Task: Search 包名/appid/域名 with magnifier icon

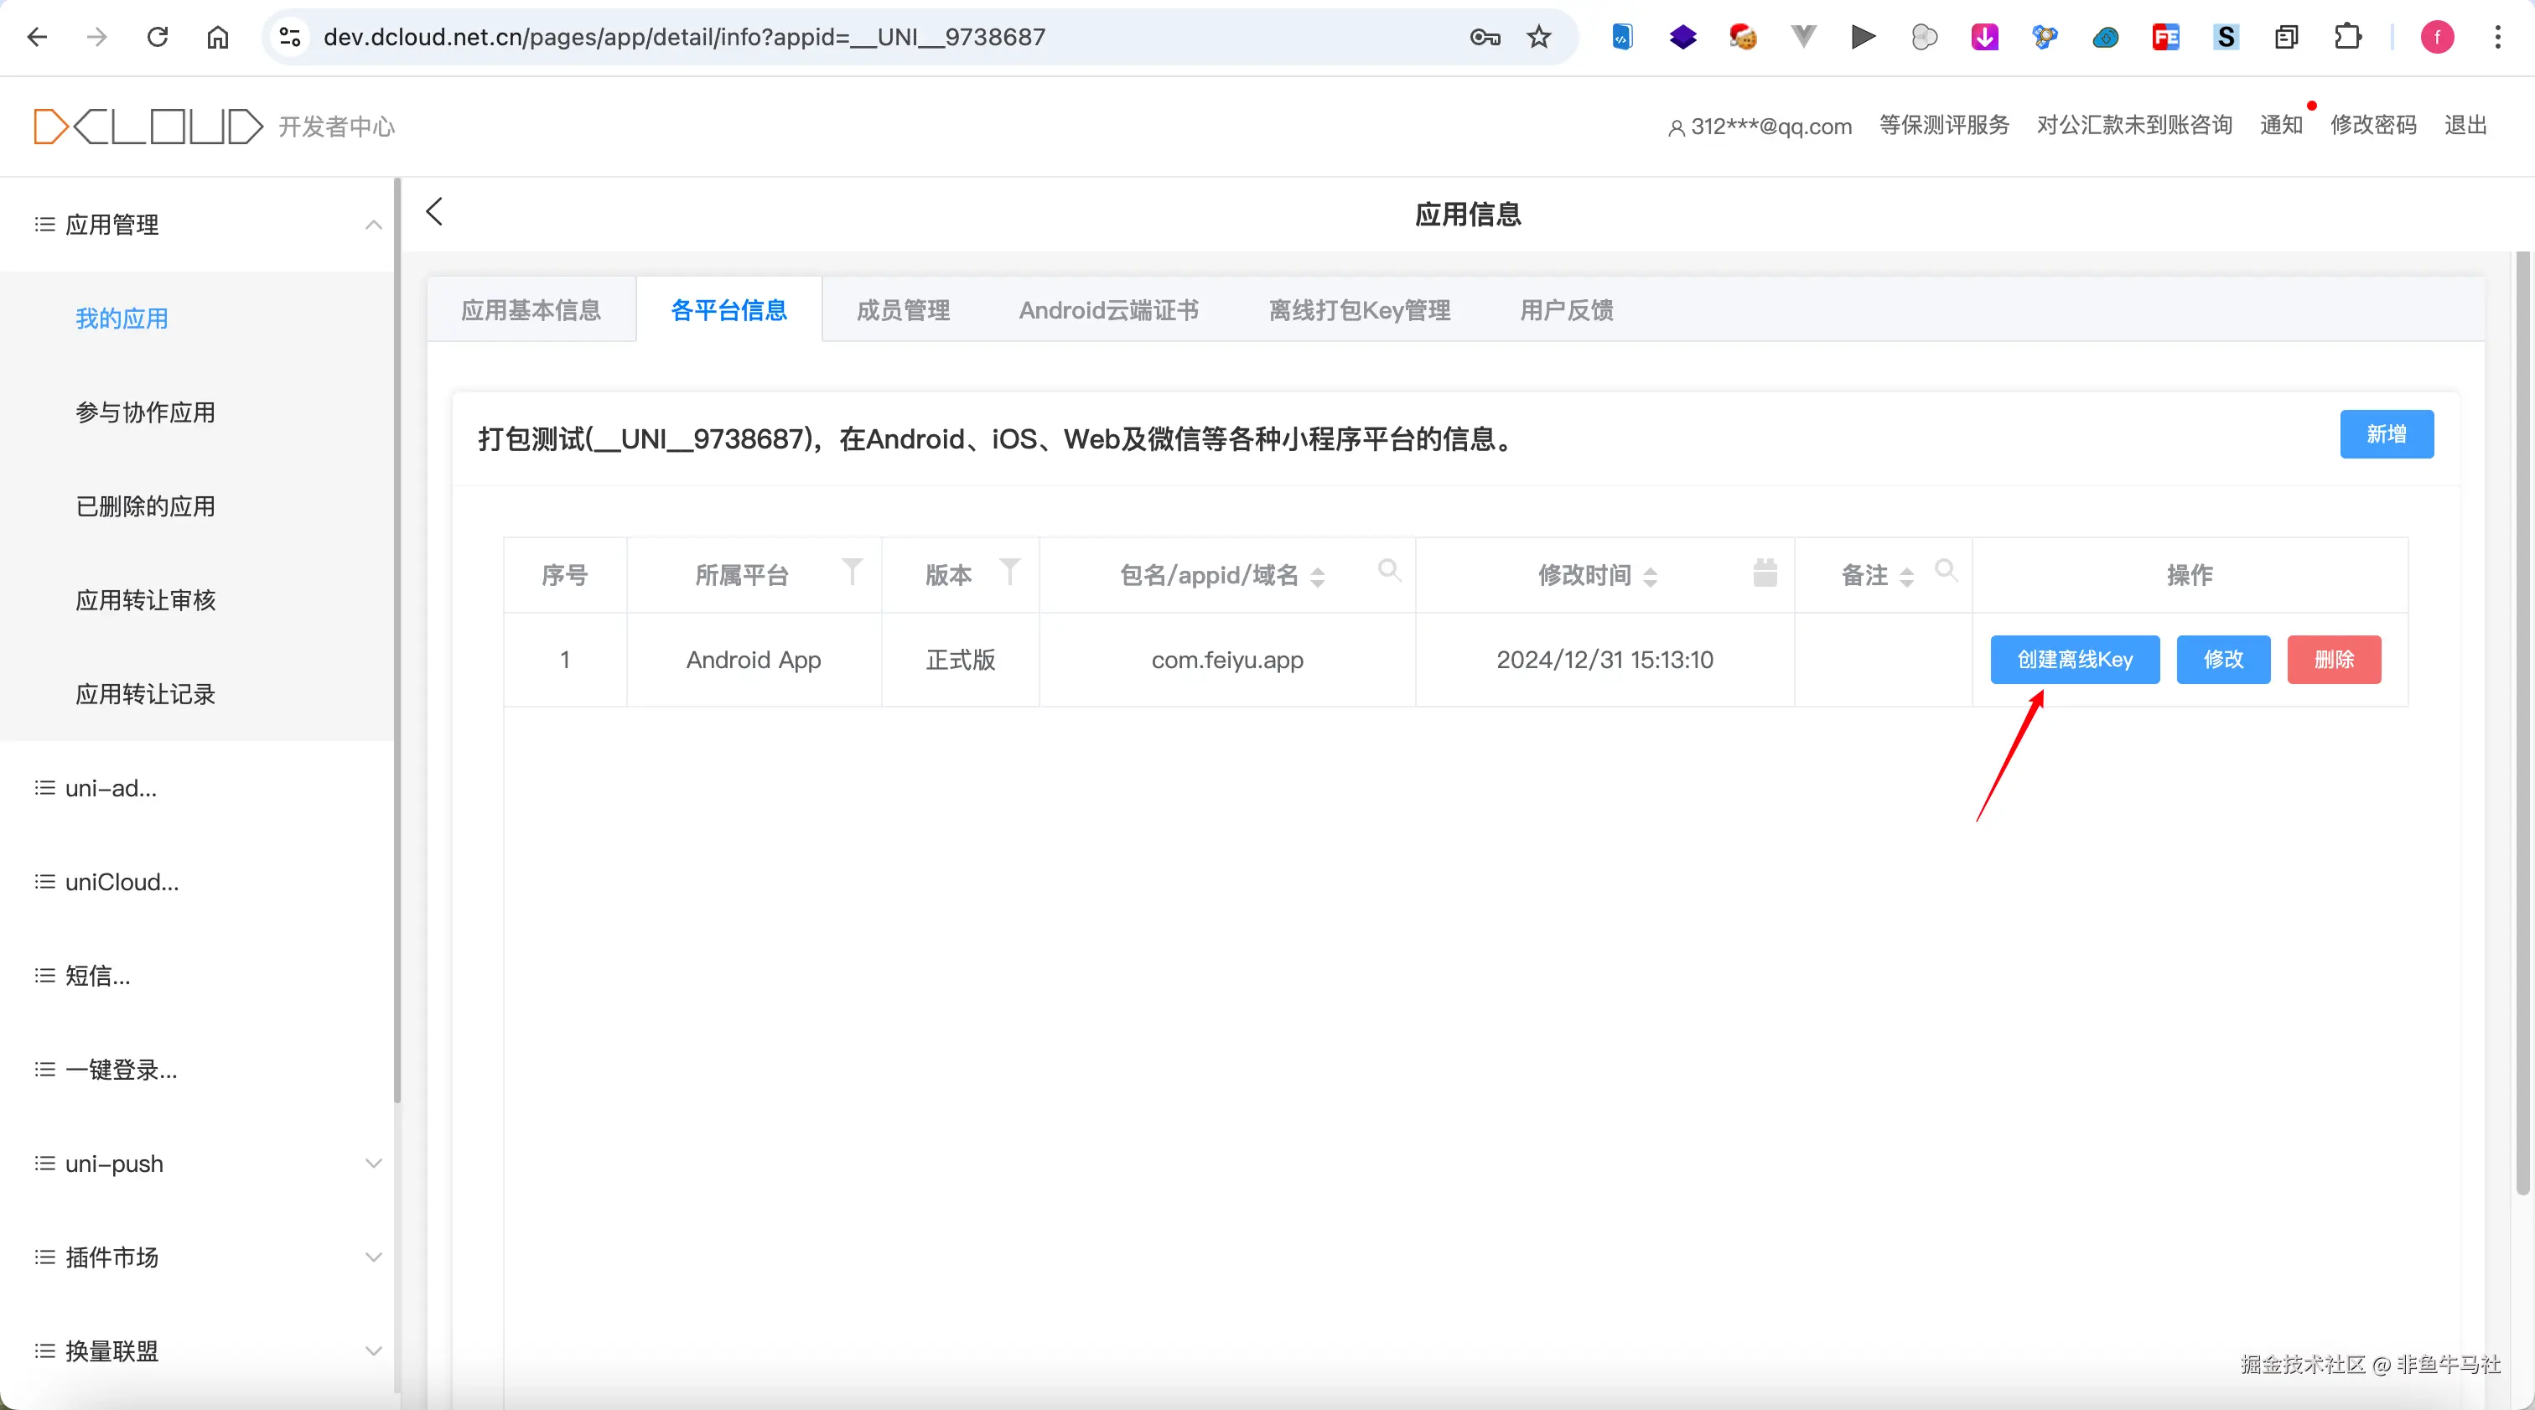Action: click(x=1388, y=570)
